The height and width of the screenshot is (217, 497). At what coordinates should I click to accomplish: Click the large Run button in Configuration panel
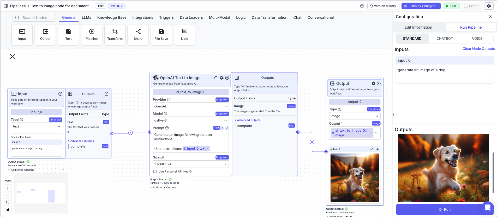click(445, 209)
